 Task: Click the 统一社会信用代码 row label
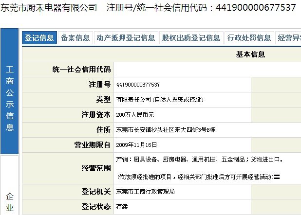click(x=82, y=70)
